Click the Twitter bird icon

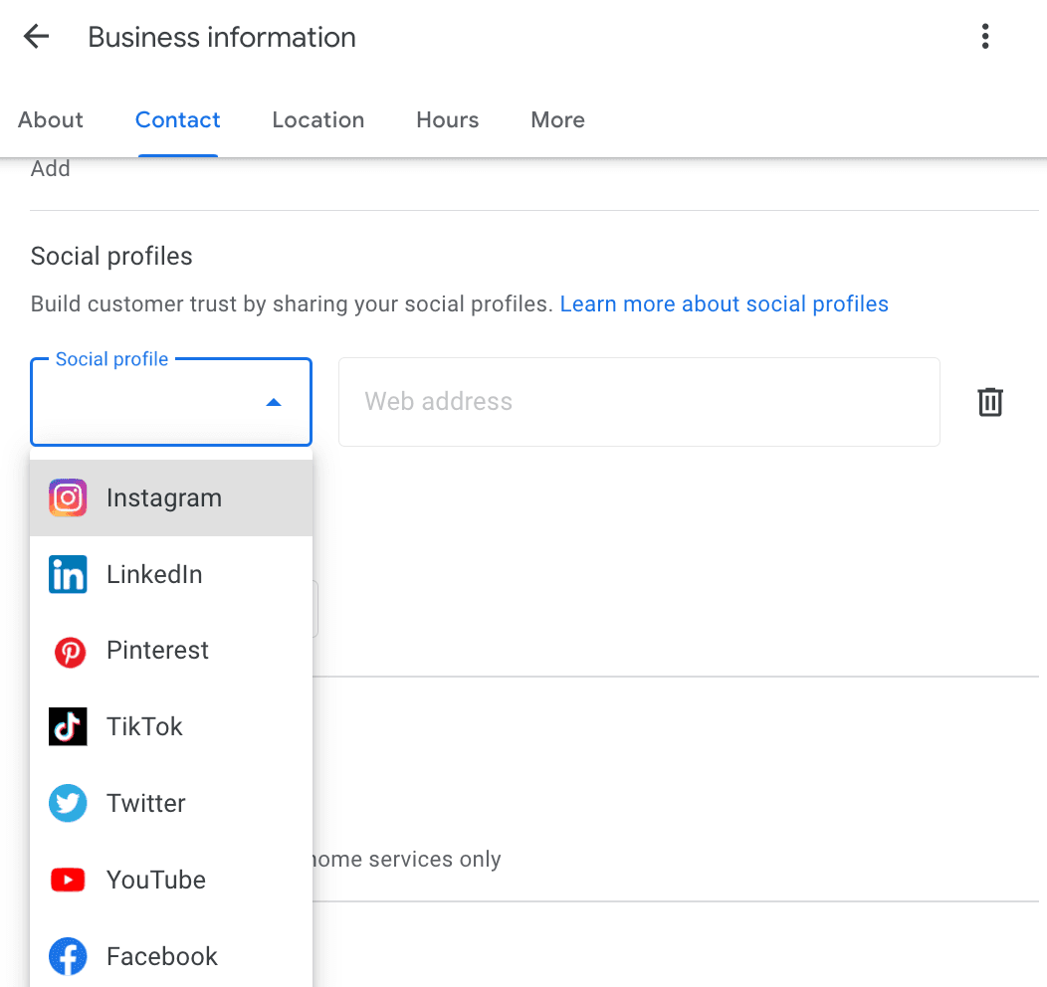68,803
